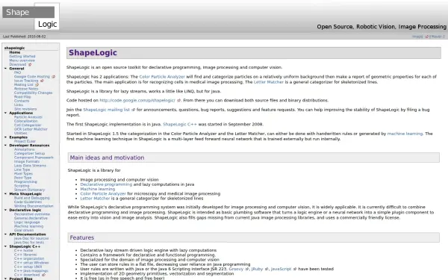Collapse the Developer Resources section arrow
This screenshot has height=280, width=448.
click(x=5, y=145)
